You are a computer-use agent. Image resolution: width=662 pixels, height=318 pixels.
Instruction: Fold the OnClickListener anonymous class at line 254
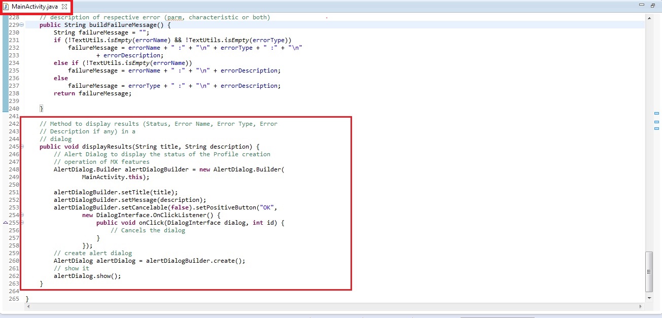tap(22, 215)
